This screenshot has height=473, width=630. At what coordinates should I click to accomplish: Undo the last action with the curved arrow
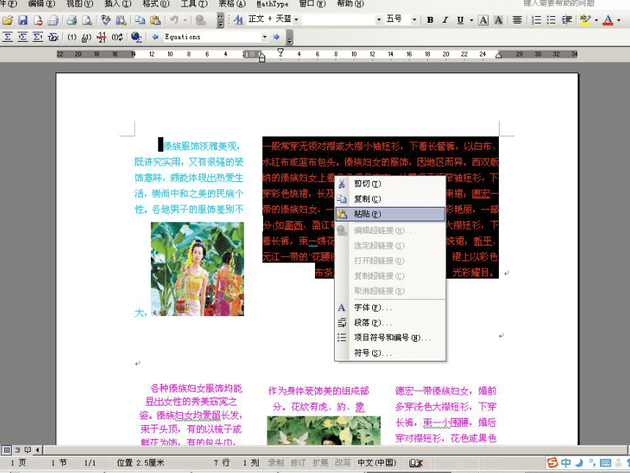tap(174, 20)
